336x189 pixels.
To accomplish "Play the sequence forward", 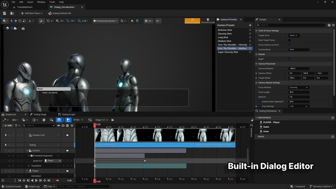I will [36, 181].
